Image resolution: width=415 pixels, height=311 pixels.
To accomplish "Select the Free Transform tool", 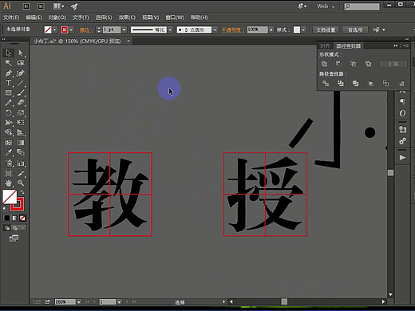I will pyautogui.click(x=21, y=123).
